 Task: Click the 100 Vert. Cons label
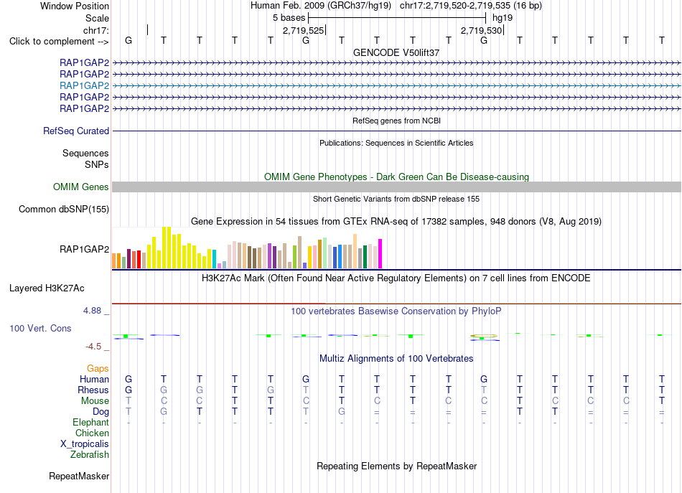click(40, 328)
